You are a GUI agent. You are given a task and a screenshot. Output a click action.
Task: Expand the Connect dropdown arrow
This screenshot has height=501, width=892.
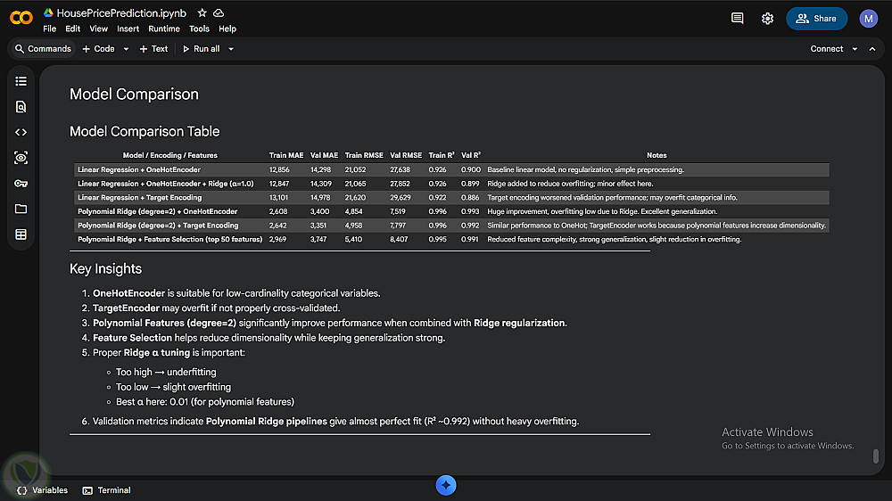(x=855, y=49)
